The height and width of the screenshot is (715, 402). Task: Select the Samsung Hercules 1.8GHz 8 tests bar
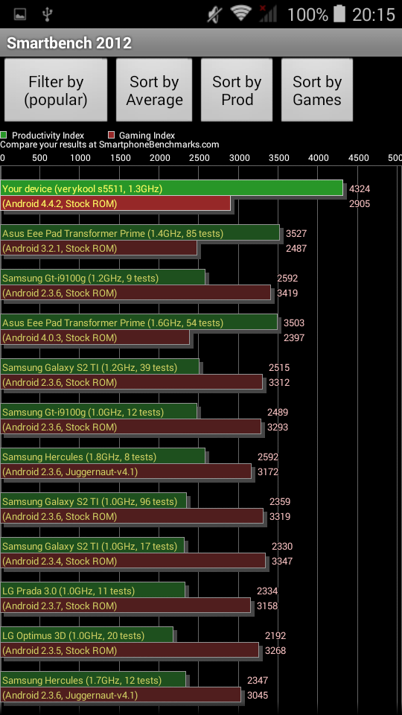[x=103, y=456]
